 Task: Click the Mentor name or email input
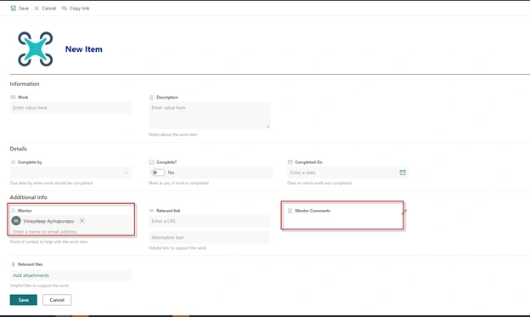70,231
